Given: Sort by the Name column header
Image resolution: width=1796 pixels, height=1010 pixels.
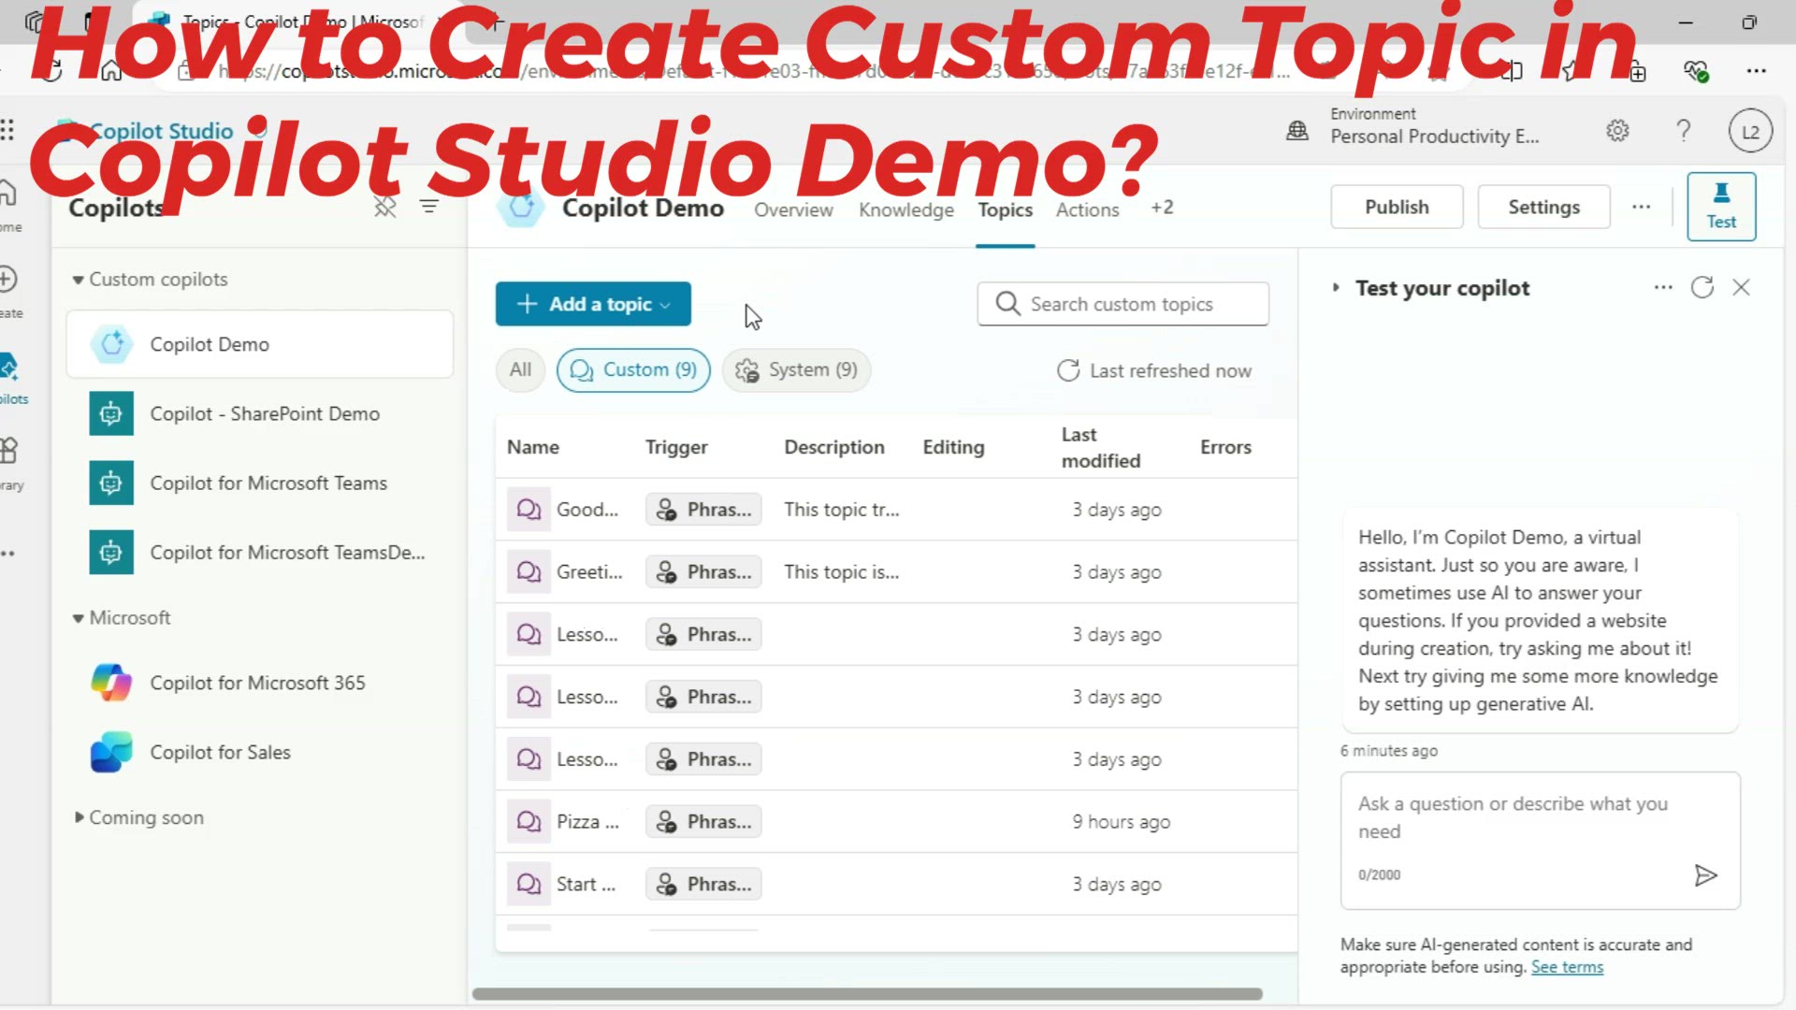Looking at the screenshot, I should pyautogui.click(x=533, y=447).
